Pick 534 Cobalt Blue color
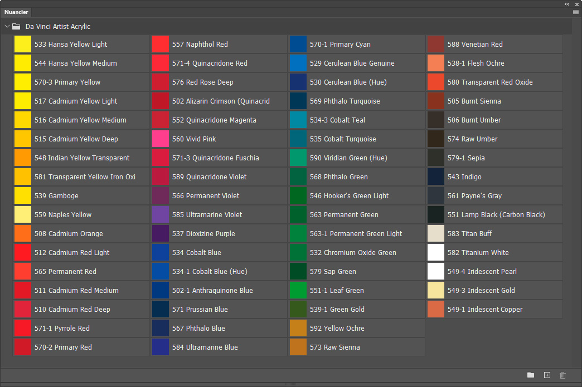The width and height of the screenshot is (582, 387). (x=219, y=252)
